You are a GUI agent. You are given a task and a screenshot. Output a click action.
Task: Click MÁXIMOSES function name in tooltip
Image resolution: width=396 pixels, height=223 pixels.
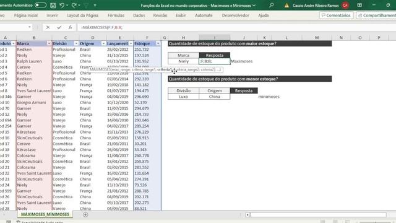pyautogui.click(x=100, y=69)
